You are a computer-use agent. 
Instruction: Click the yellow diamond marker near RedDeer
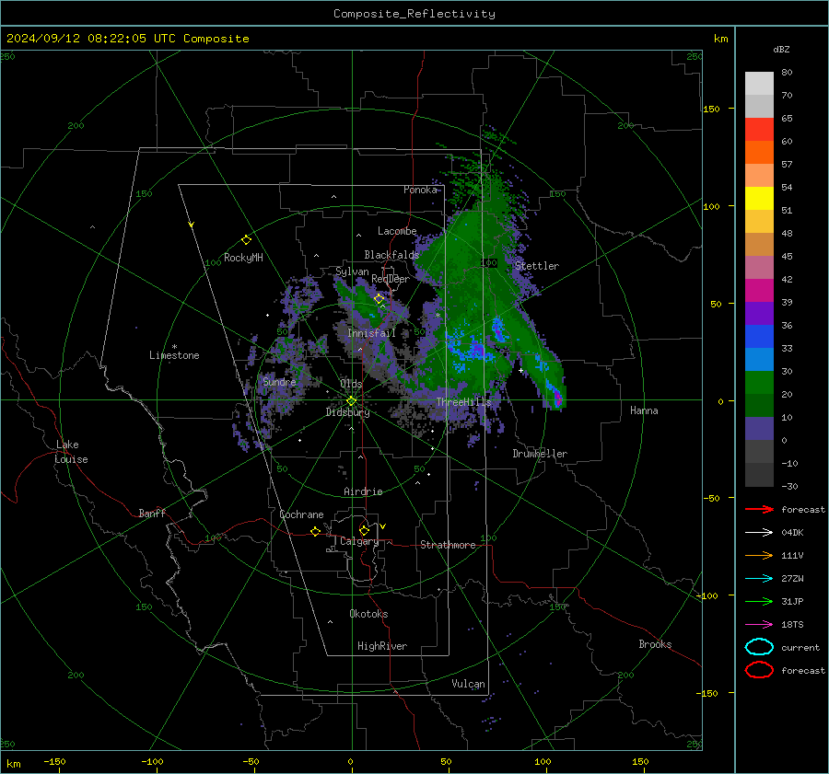tap(379, 299)
